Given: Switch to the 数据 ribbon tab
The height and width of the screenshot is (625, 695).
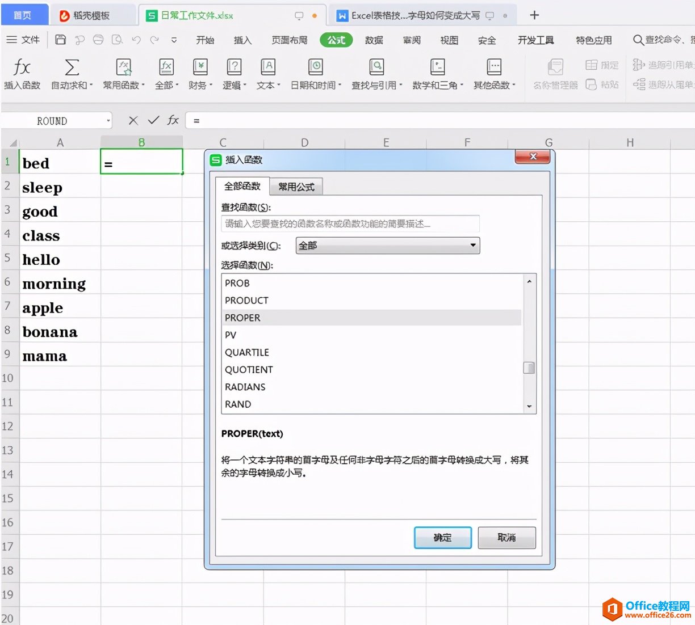Looking at the screenshot, I should click(374, 40).
